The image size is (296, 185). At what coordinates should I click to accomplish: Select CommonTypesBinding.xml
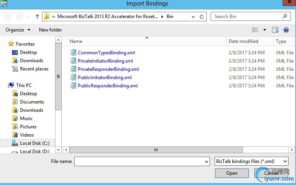click(106, 52)
